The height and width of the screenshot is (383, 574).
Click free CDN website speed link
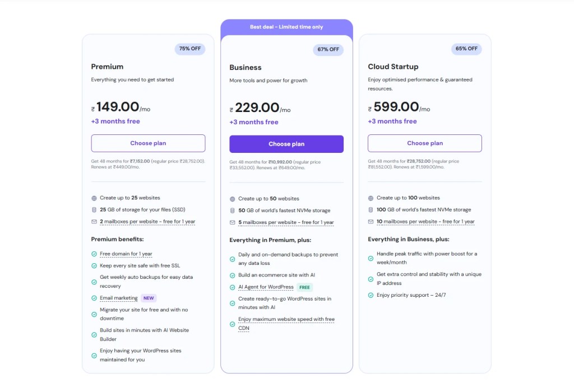(x=286, y=320)
